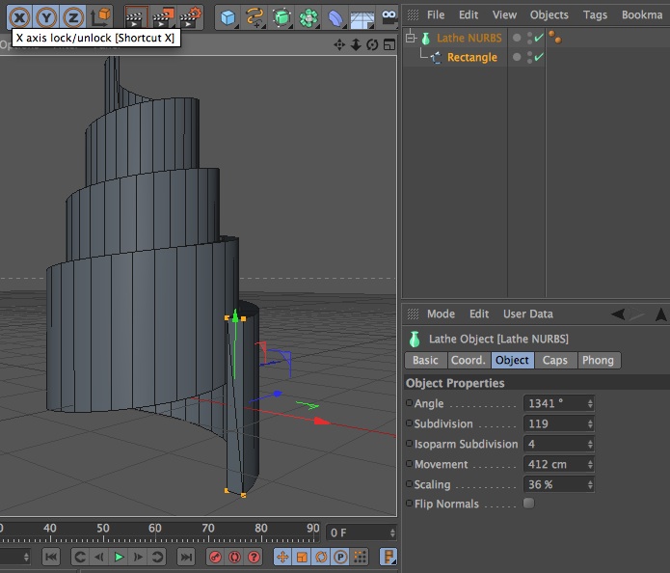Toggle Lathe NURBS enabled checkmark
This screenshot has width=670, height=573.
tap(538, 38)
